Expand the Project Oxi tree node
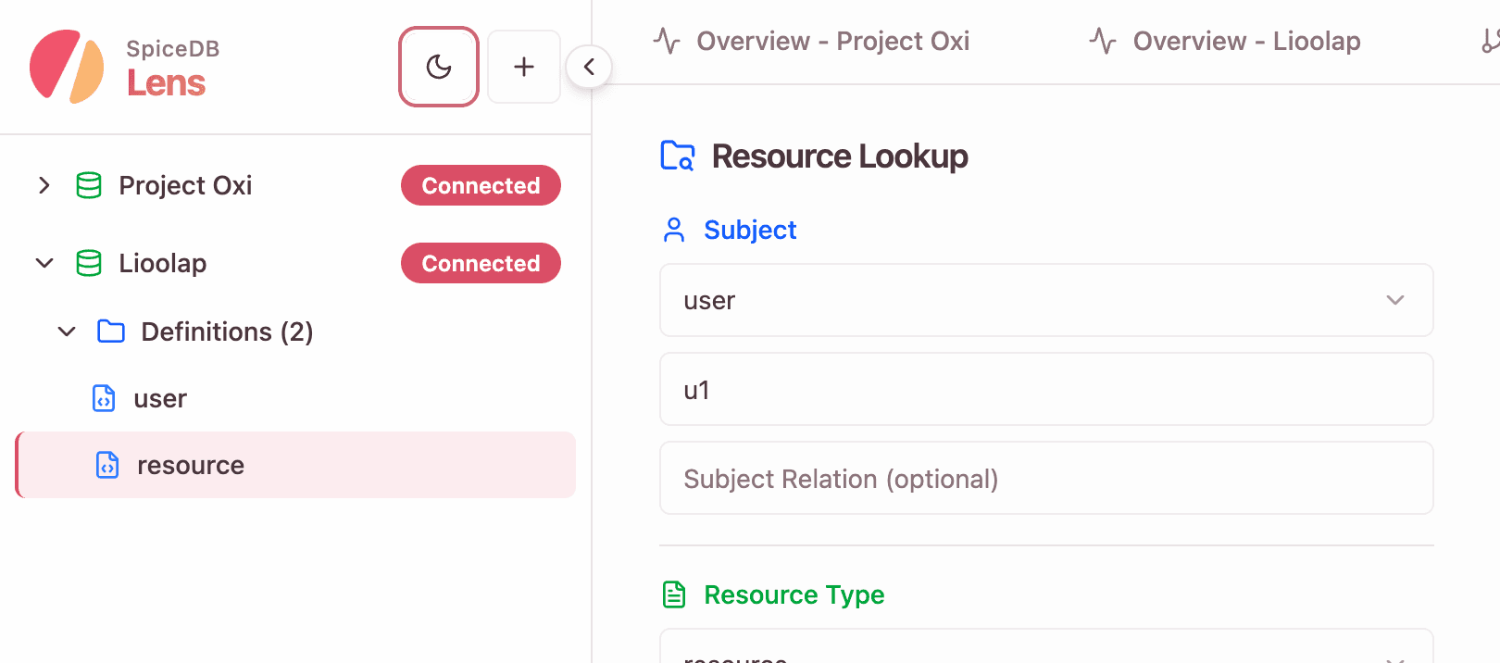This screenshot has width=1500, height=663. pyautogui.click(x=44, y=186)
